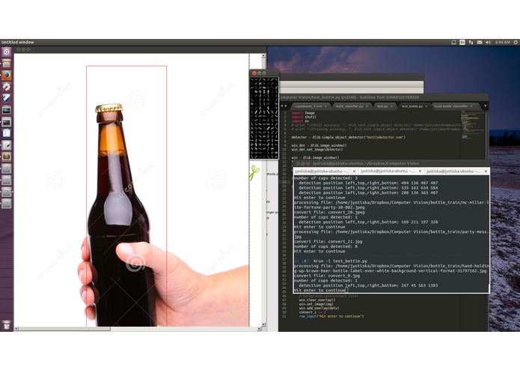Viewport: 520px width, 370px height.
Task: Click the window indicator left of En
Action: (x=453, y=42)
